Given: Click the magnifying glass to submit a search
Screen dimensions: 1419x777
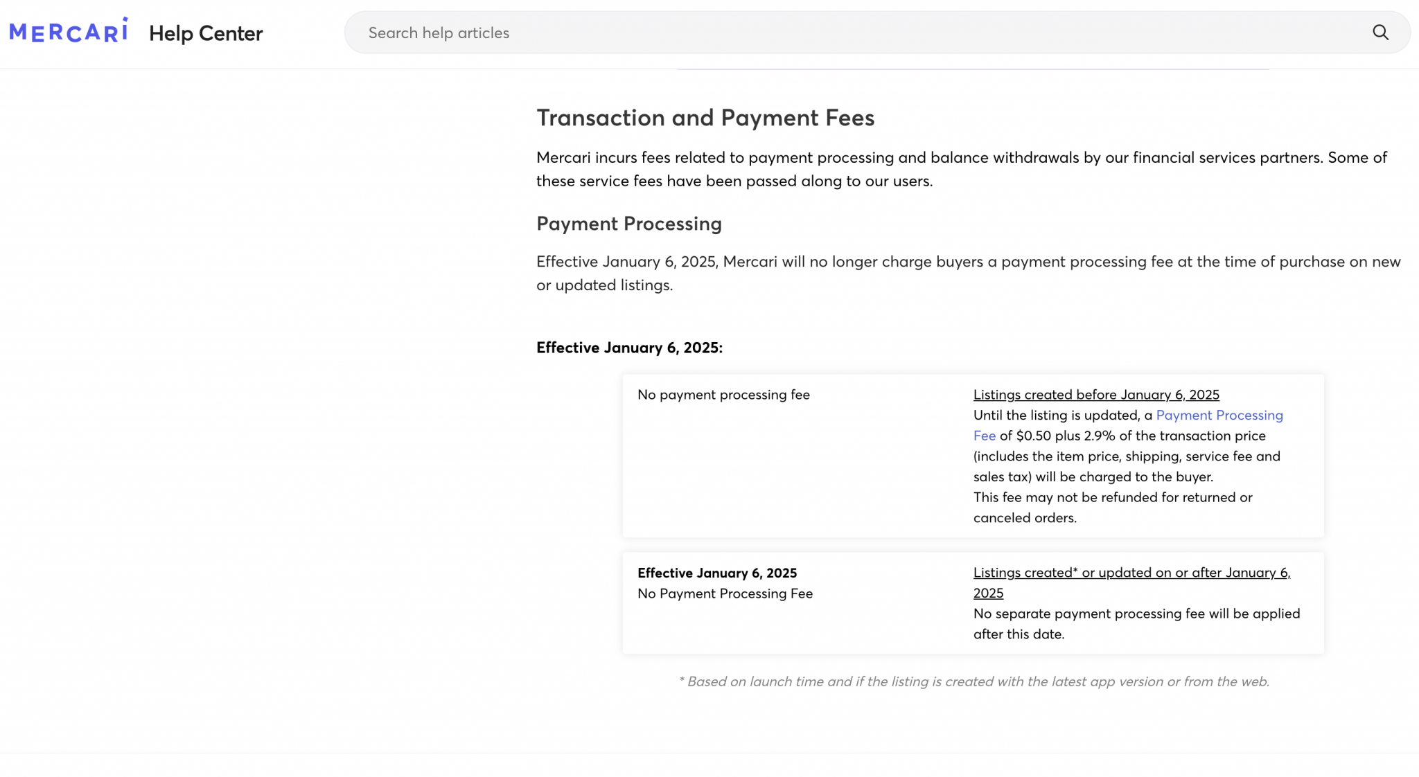Looking at the screenshot, I should 1381,32.
